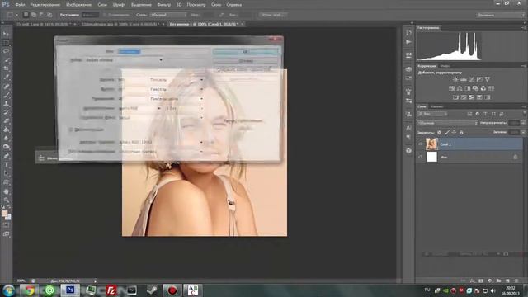Pick the background color swatch
528x297 pixels.
(x=8, y=217)
